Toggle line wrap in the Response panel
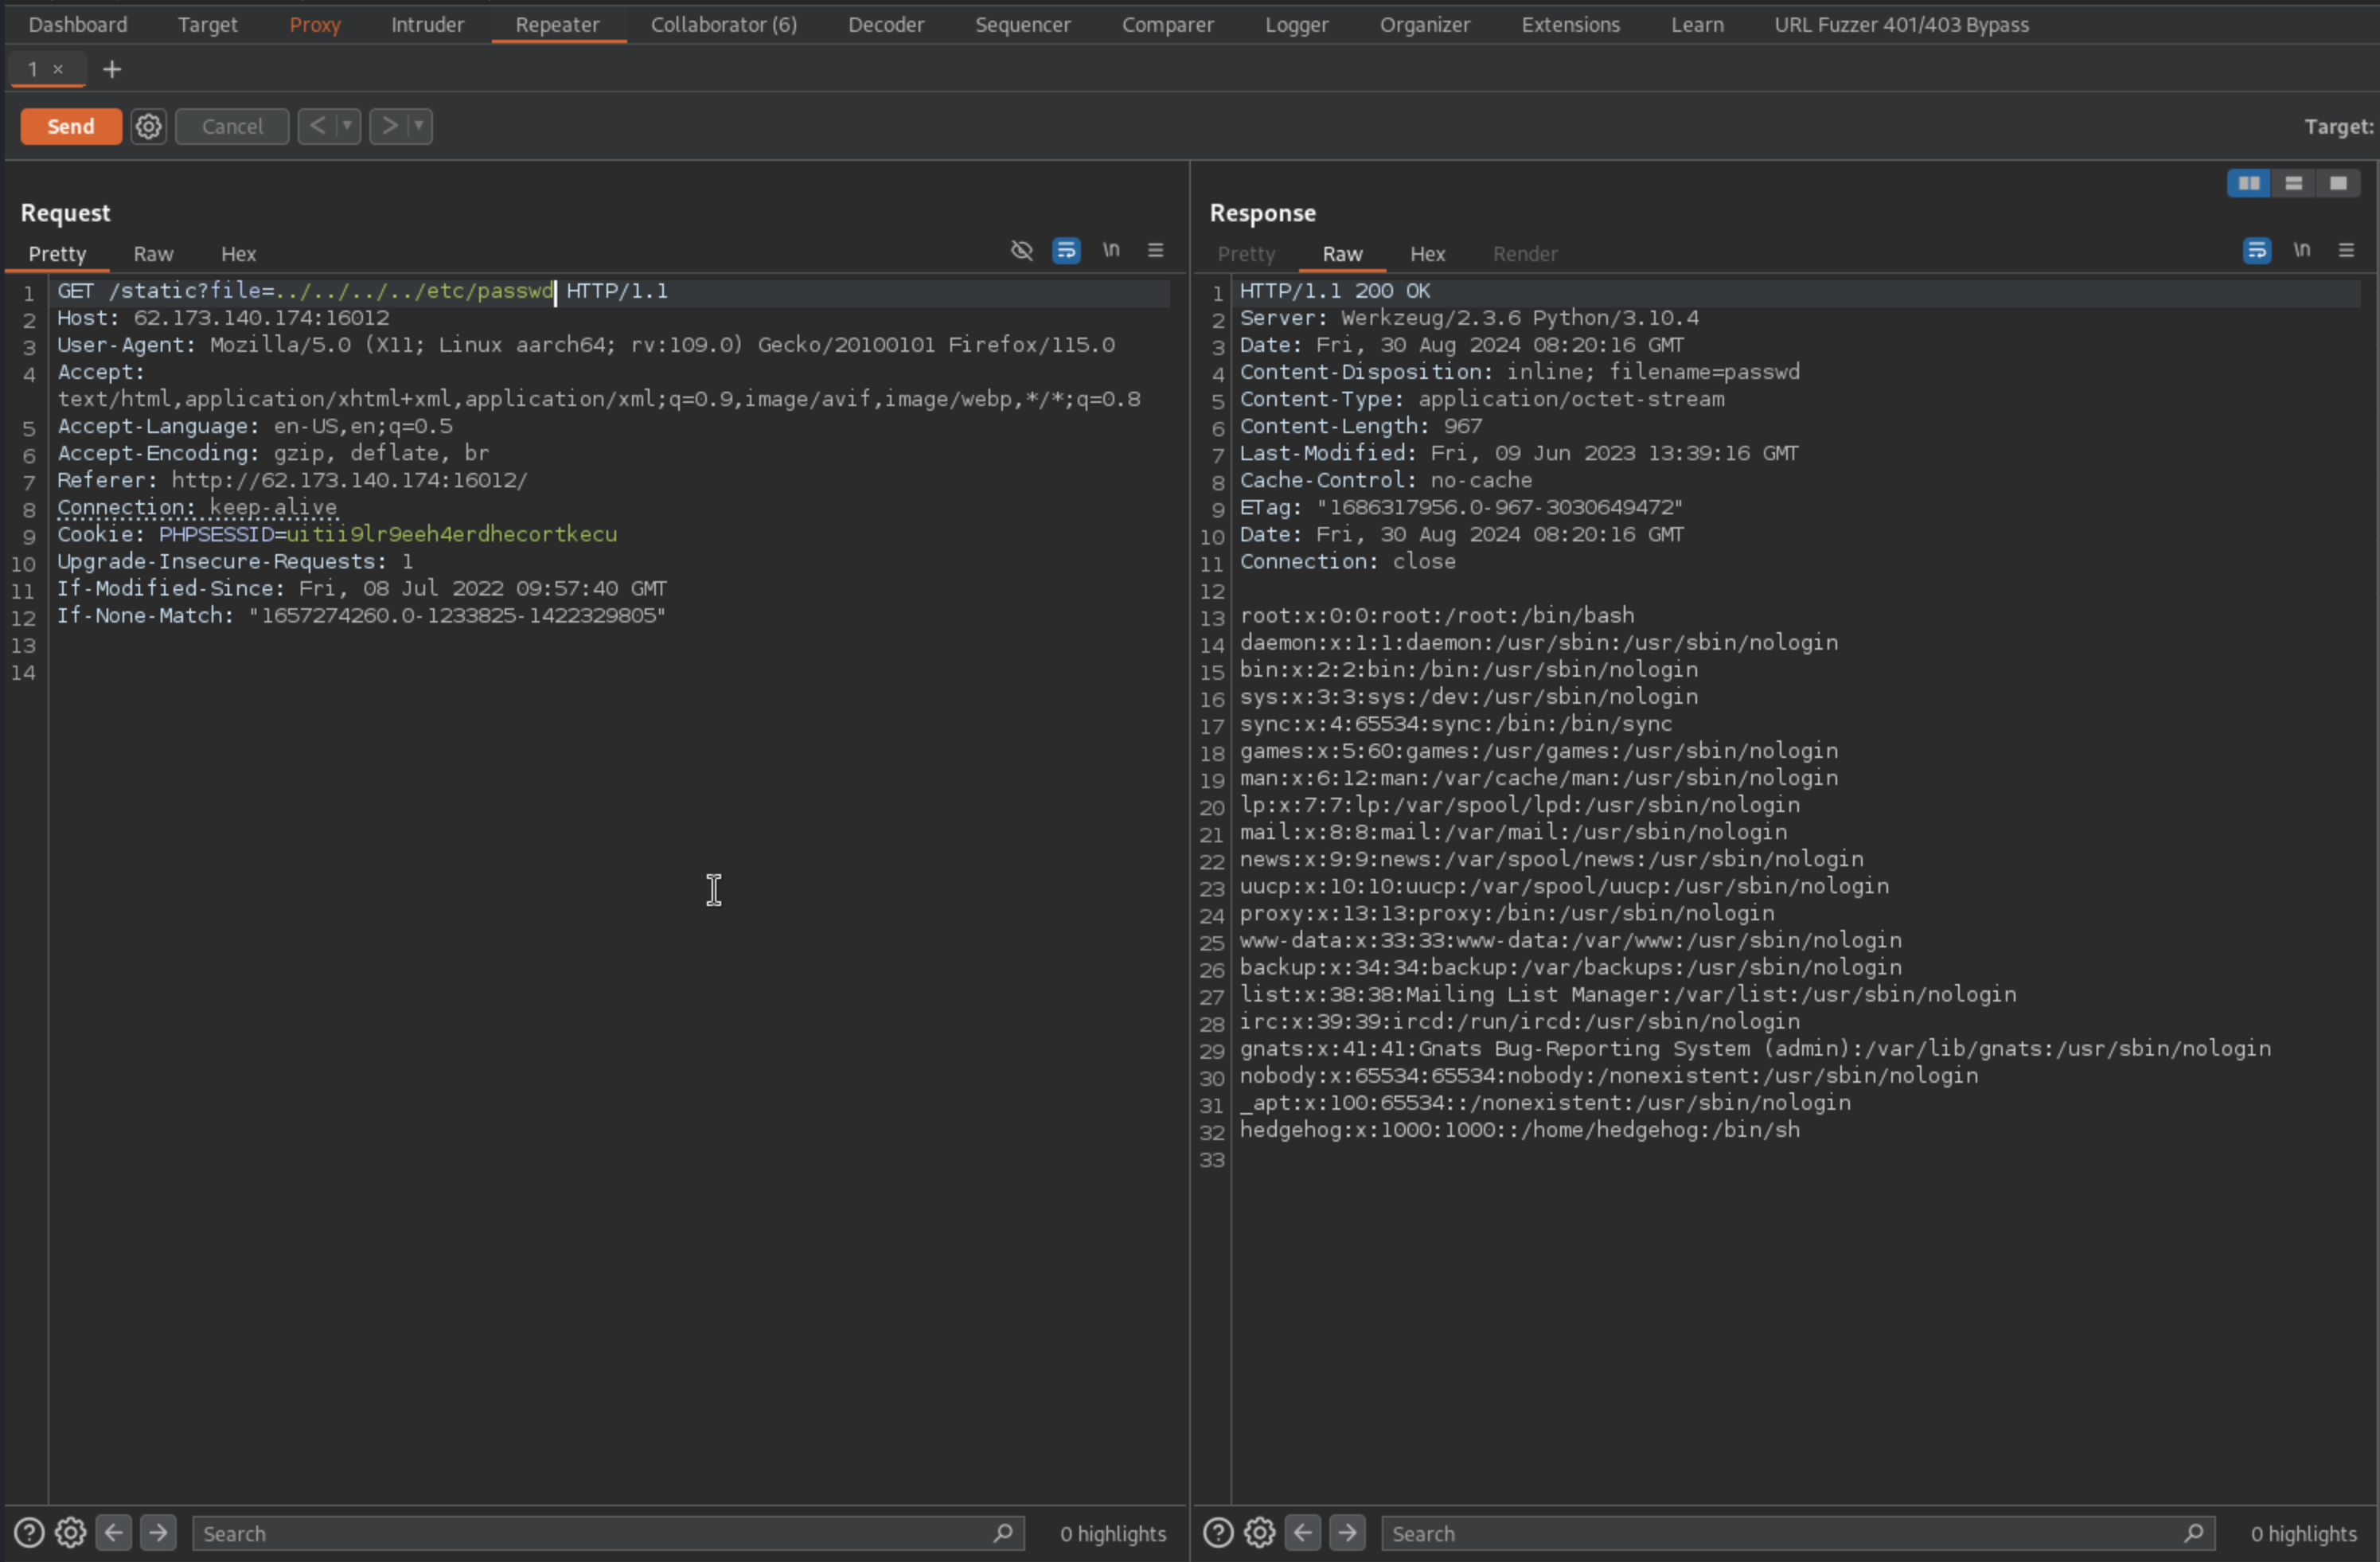The width and height of the screenshot is (2380, 1562). (x=2256, y=250)
